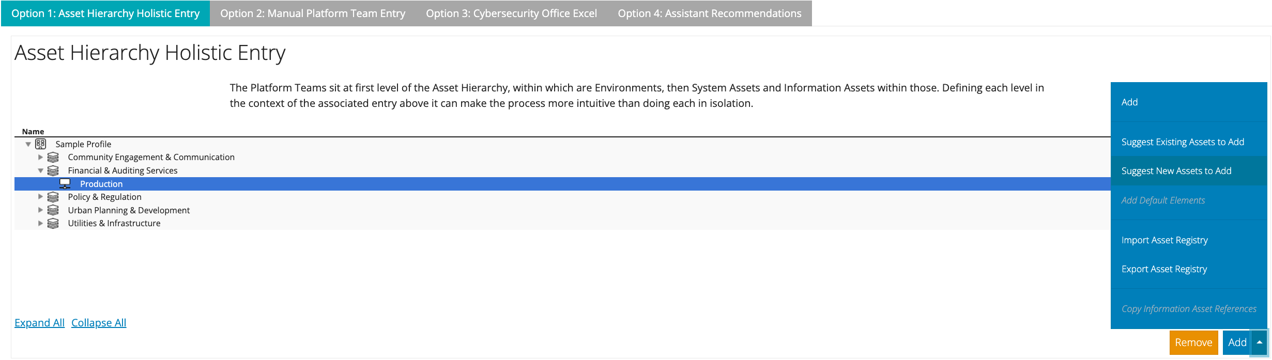Select the Production tree row
1272x360 pixels.
click(562, 184)
